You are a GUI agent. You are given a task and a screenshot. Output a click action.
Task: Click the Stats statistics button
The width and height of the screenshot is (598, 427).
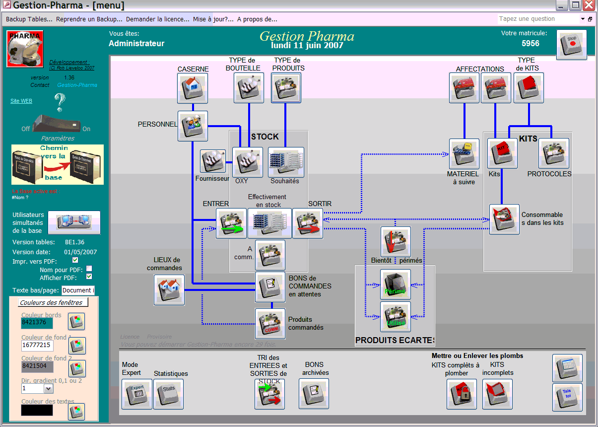(x=168, y=394)
